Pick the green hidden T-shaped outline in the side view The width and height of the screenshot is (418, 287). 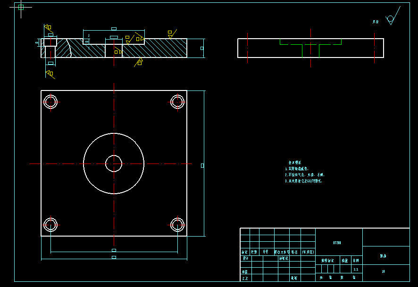tap(310, 48)
